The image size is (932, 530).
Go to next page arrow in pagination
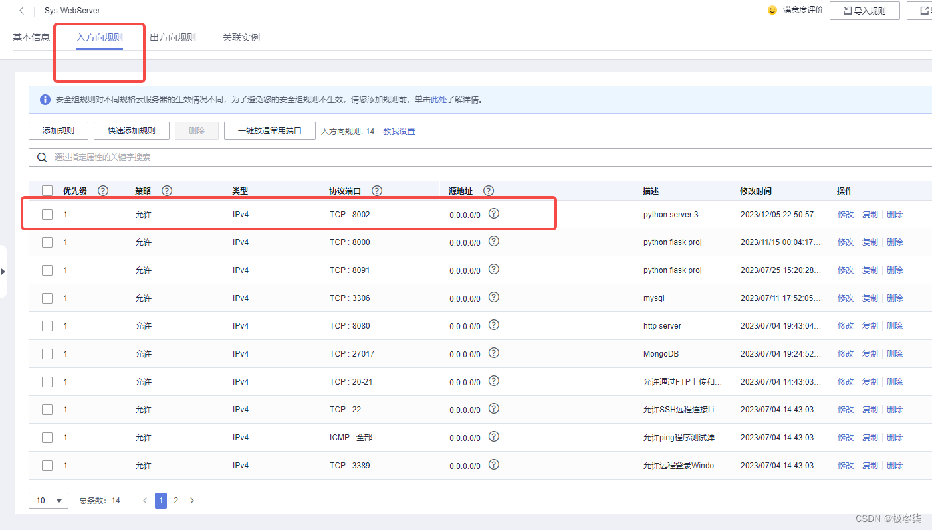click(192, 501)
